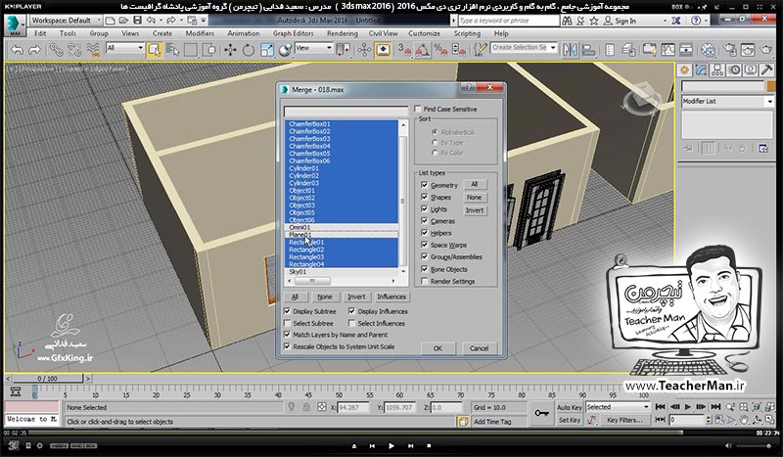
Task: Open the Create panel sun icon
Action: [684, 70]
